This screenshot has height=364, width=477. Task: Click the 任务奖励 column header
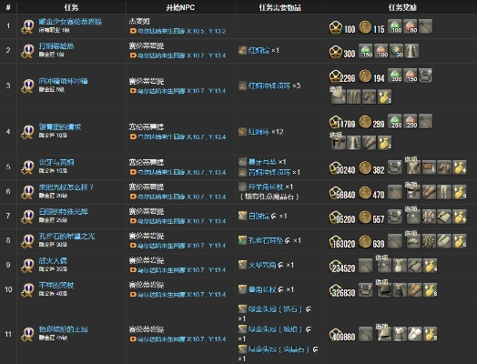click(x=401, y=7)
